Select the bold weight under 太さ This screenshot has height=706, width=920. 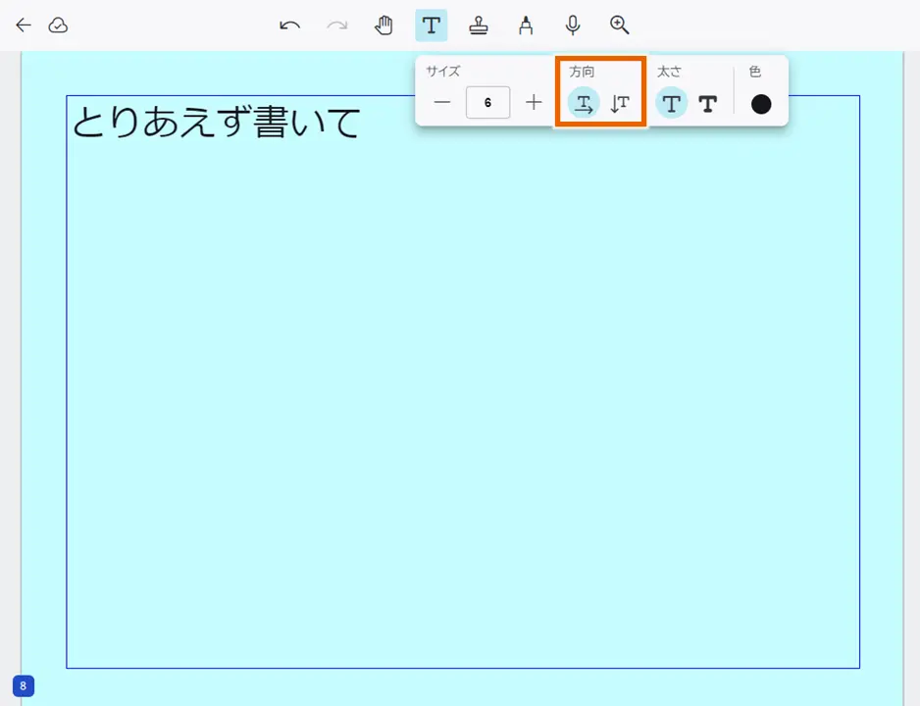tap(708, 102)
